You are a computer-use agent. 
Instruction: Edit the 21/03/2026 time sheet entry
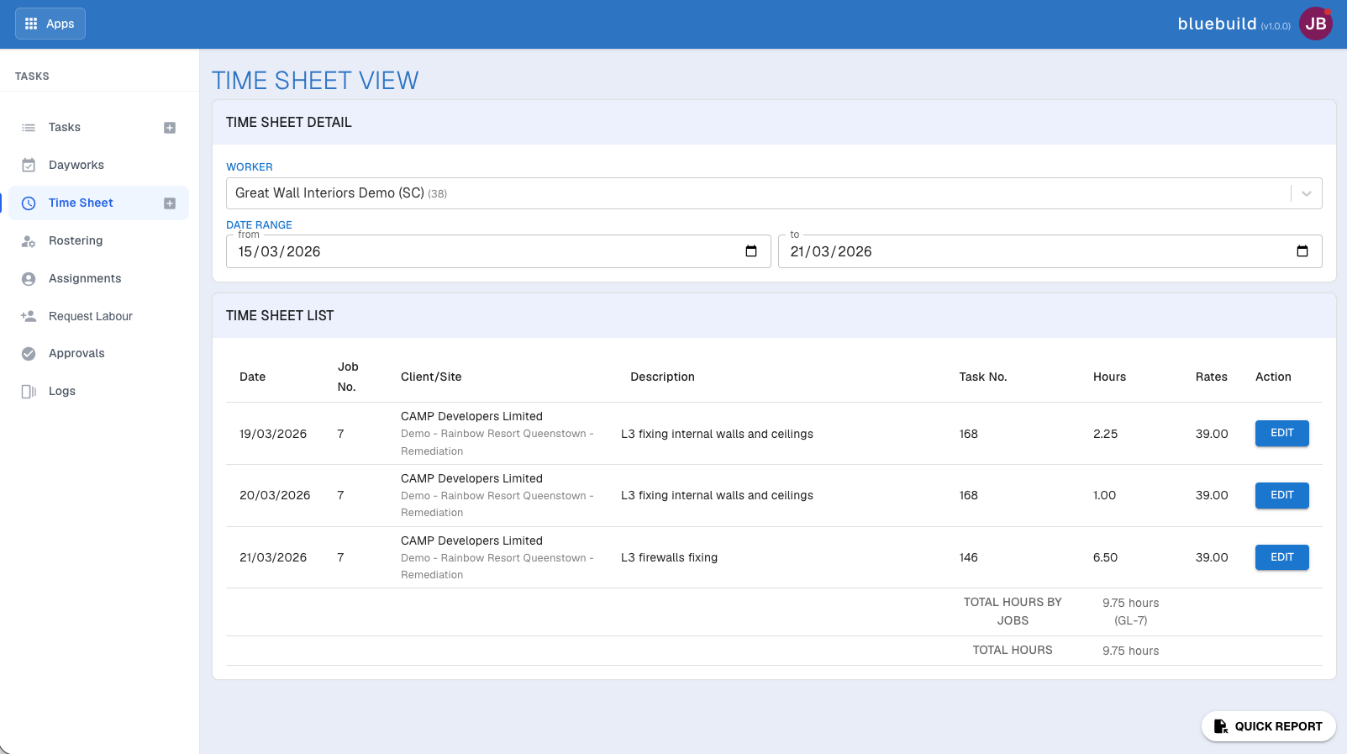(1282, 557)
